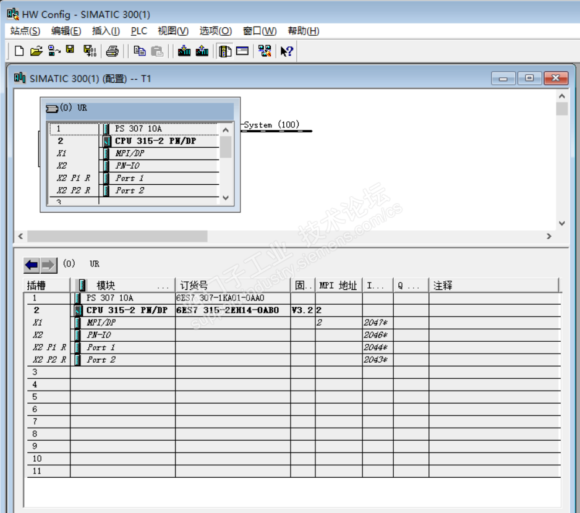Click the MPI 地址 column header
Viewport: 580px width, 513px height.
tap(339, 285)
